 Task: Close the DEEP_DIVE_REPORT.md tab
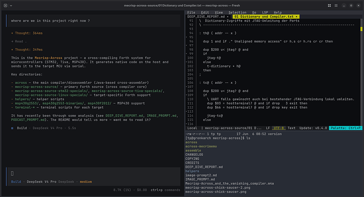[228, 17]
